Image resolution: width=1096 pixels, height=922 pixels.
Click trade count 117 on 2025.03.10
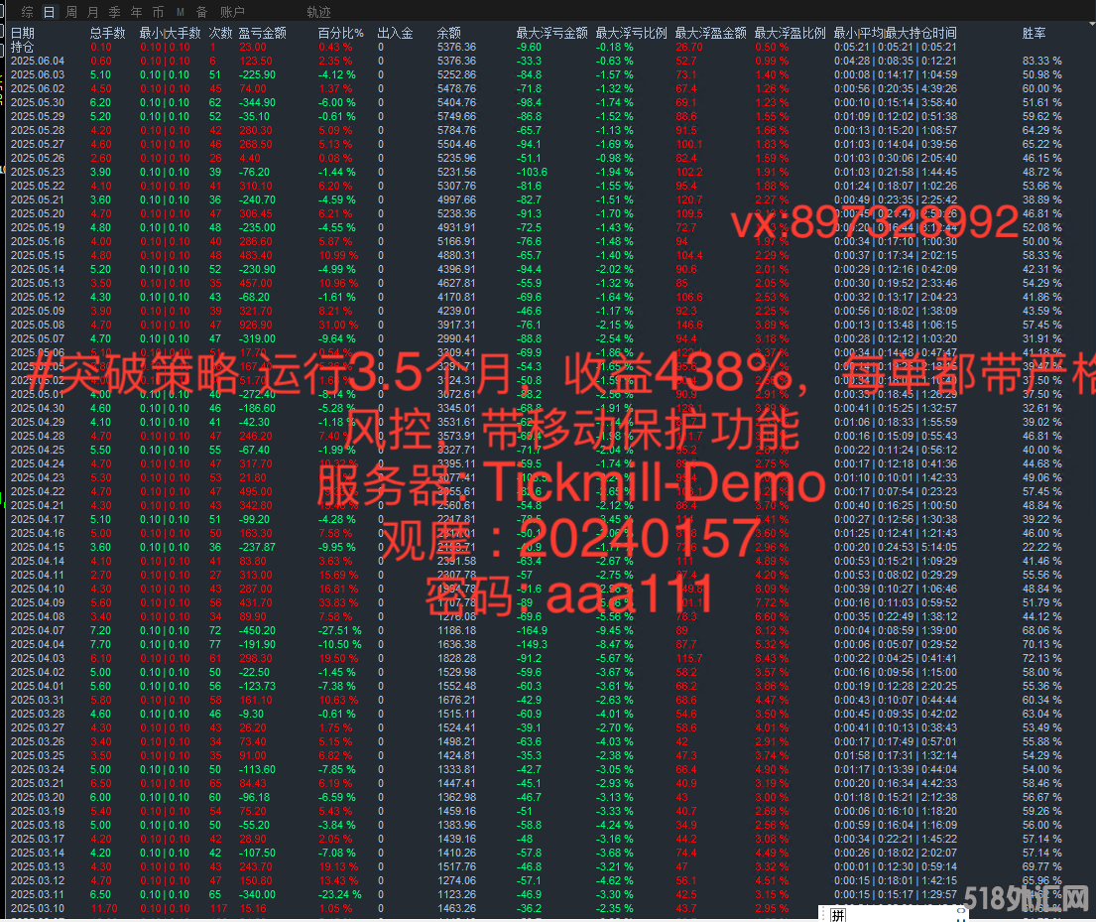(219, 908)
